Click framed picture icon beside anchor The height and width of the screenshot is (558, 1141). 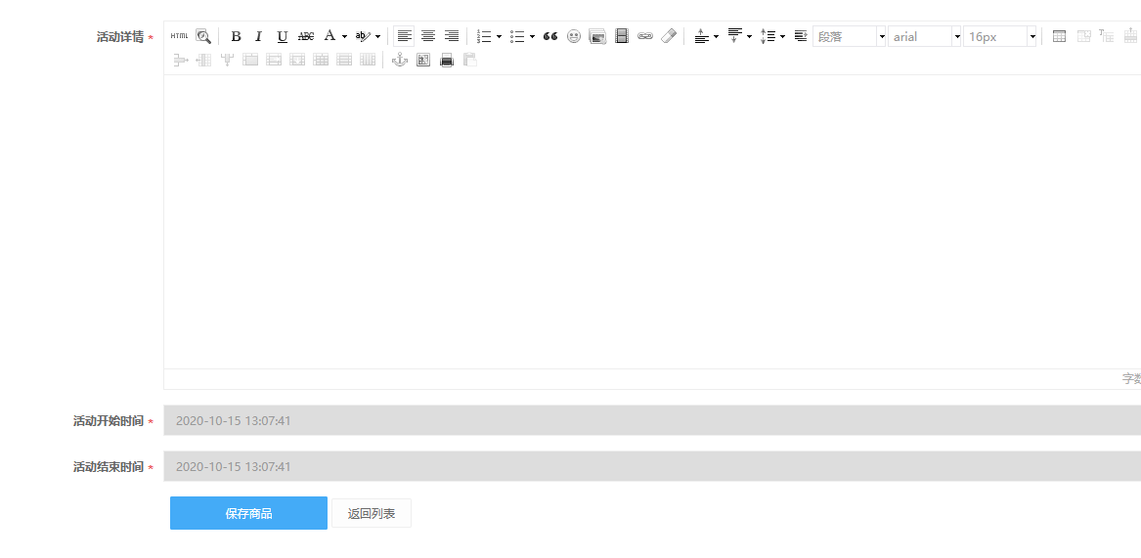[423, 60]
